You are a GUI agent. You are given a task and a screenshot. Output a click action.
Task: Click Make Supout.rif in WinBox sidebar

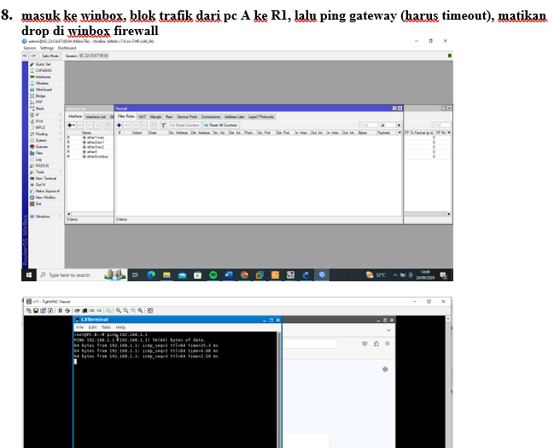[44, 192]
